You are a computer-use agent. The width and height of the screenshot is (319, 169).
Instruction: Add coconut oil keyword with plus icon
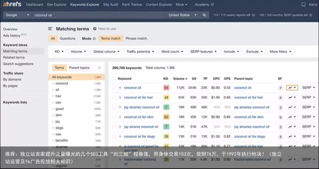click(x=120, y=87)
